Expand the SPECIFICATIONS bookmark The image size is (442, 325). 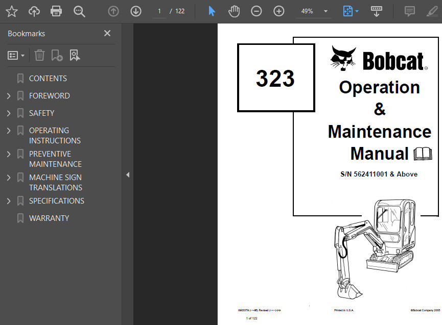9,201
